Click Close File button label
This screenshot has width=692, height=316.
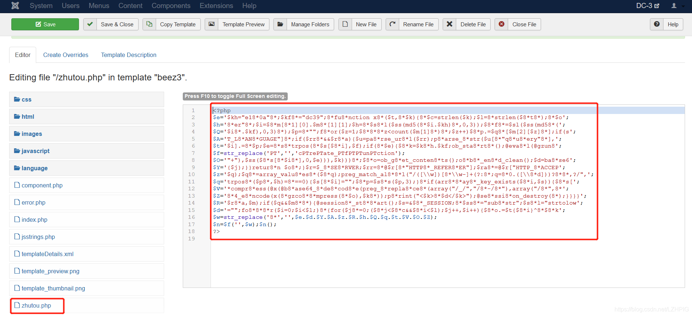pos(524,24)
